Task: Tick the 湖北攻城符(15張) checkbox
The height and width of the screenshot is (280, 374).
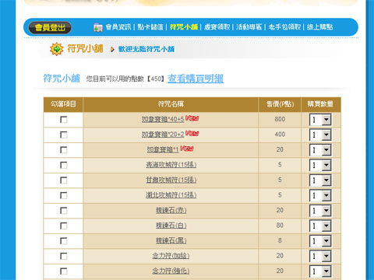Action: click(63, 195)
